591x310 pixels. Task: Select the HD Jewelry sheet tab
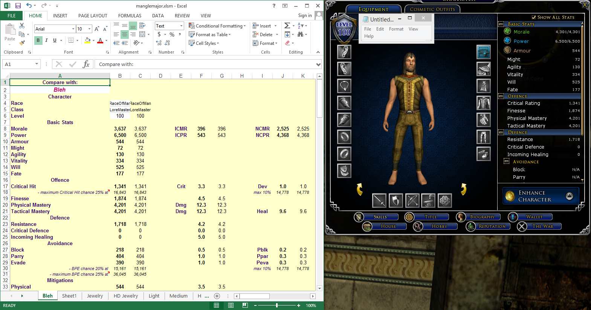point(126,296)
